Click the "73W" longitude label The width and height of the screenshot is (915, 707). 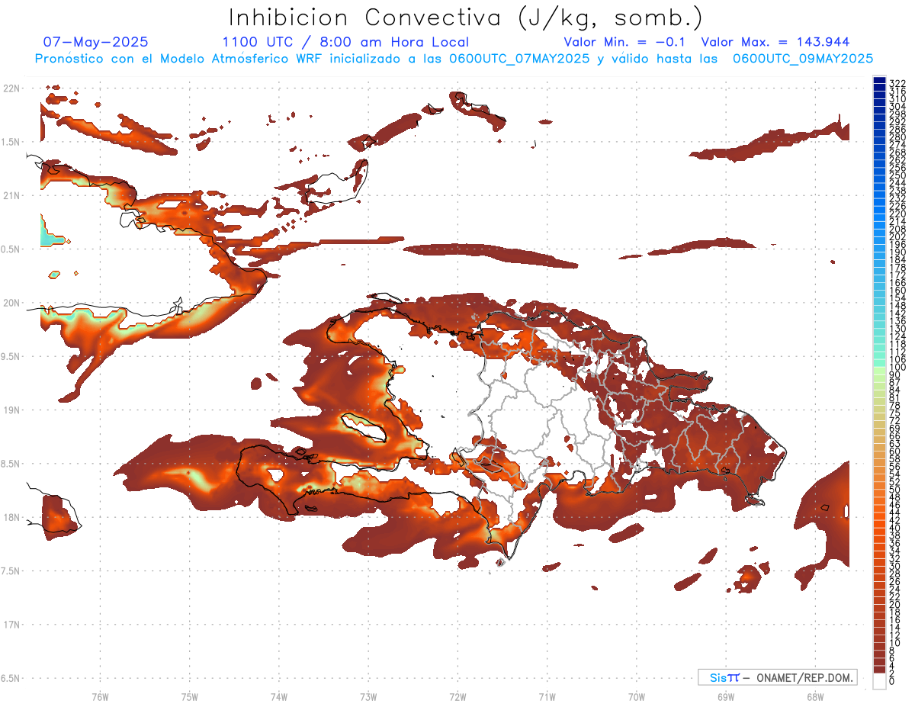coord(368,696)
